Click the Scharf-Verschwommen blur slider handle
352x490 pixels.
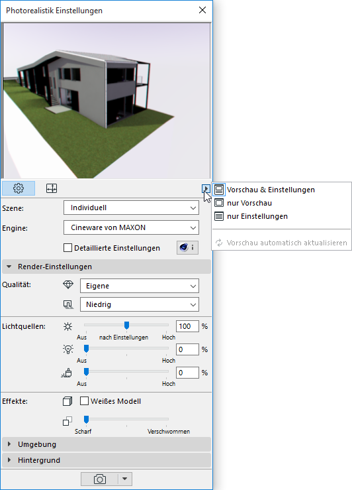click(87, 419)
